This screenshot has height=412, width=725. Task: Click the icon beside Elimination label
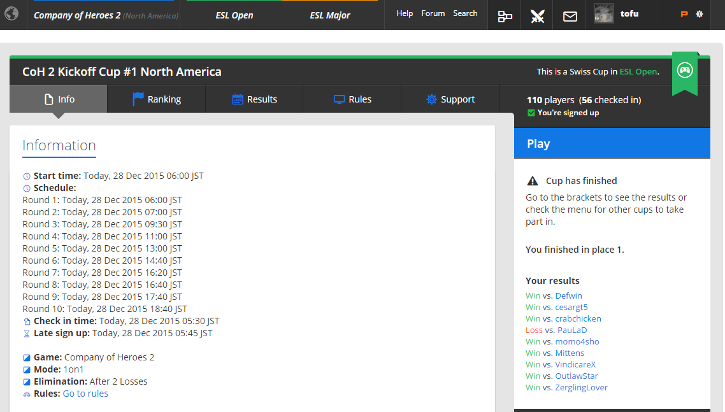click(x=27, y=381)
